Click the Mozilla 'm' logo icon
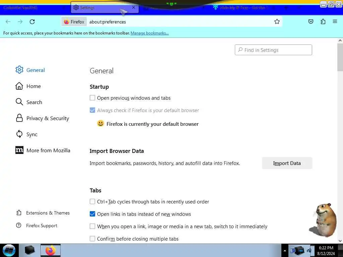Viewport: 343px width, 257px height. (x=19, y=150)
